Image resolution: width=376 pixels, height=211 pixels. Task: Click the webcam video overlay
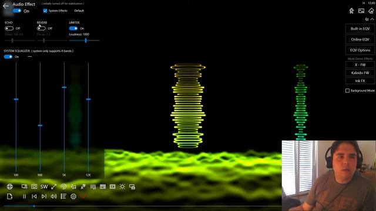click(x=329, y=176)
